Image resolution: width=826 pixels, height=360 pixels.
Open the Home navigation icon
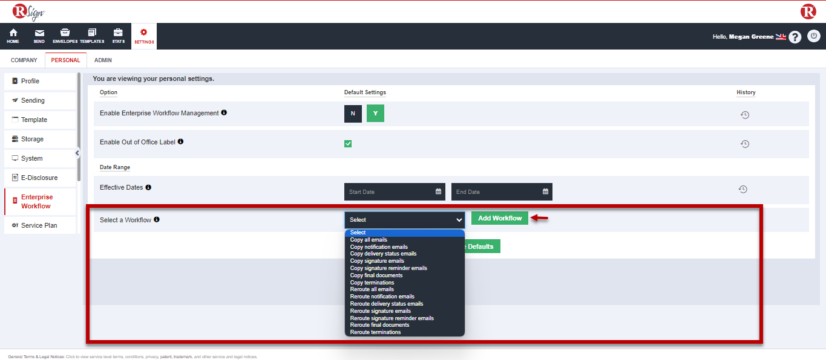(13, 36)
